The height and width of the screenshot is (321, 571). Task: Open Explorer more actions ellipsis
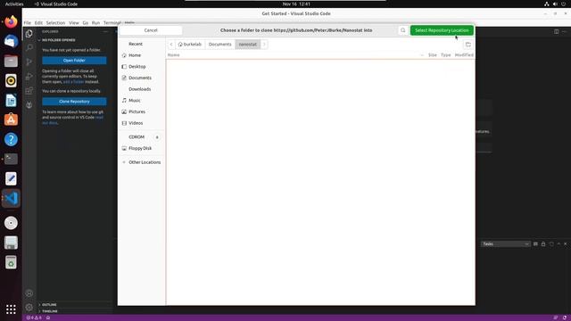coord(105,32)
